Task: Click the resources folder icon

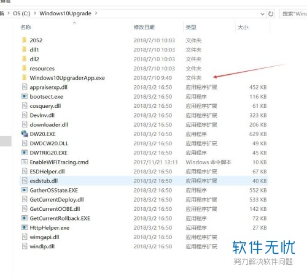Action: pos(25,68)
